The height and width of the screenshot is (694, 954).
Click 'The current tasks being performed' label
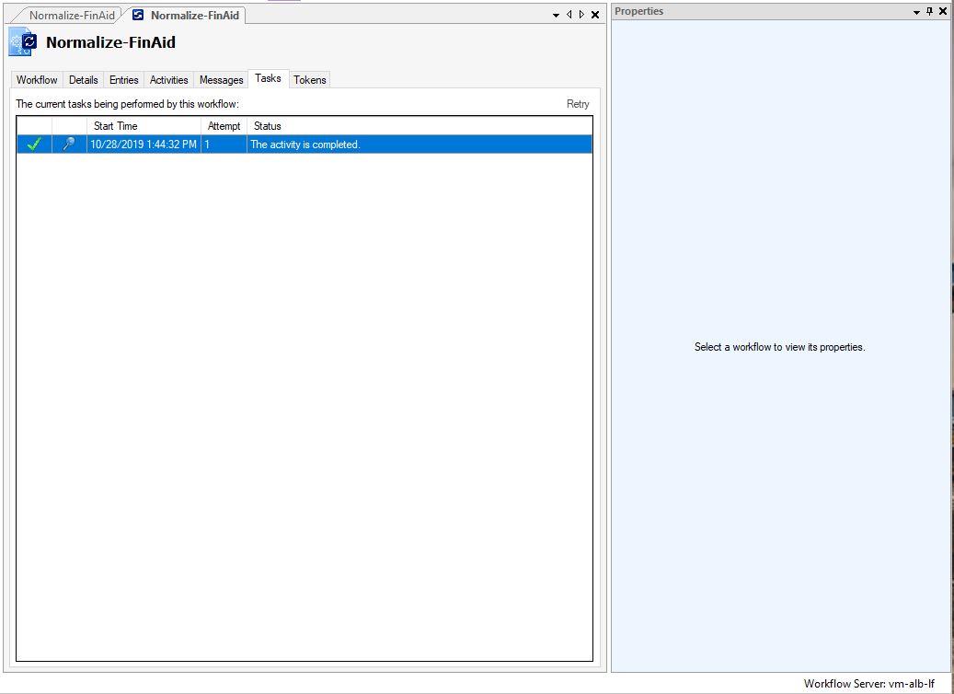tap(127, 104)
